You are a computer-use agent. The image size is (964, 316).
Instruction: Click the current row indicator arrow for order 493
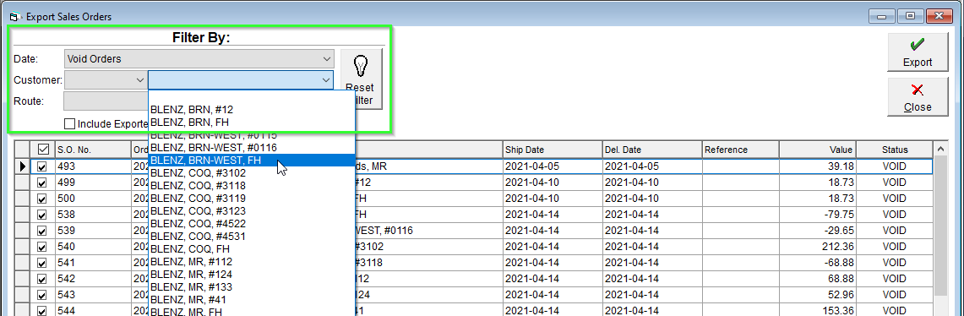click(x=23, y=166)
